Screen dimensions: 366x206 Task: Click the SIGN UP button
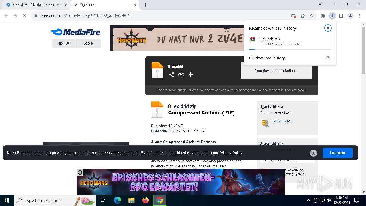64,43
